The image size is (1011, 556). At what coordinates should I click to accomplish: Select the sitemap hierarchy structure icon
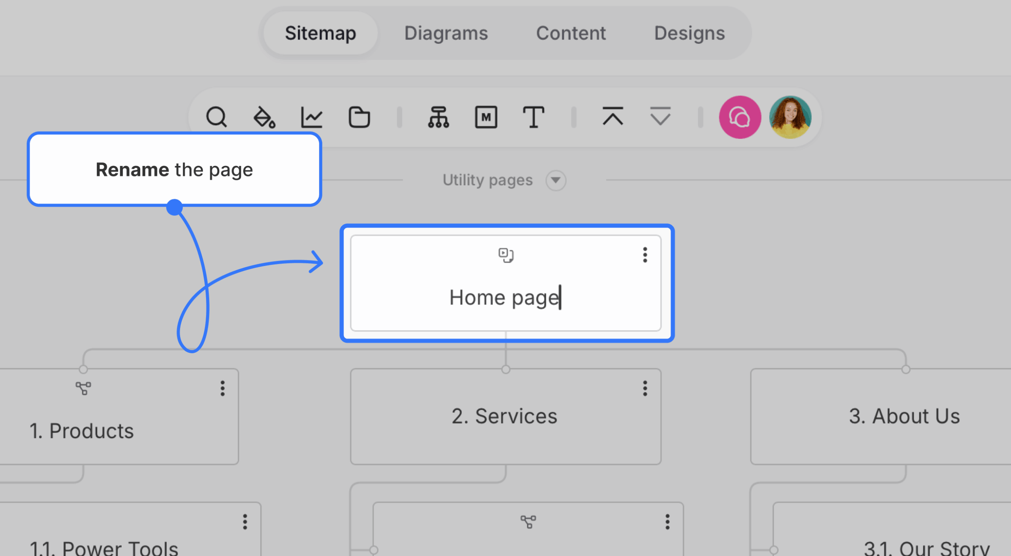(438, 117)
